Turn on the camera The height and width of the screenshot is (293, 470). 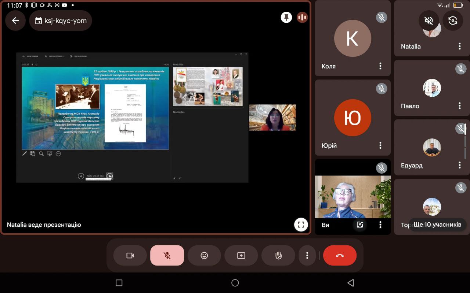130,255
